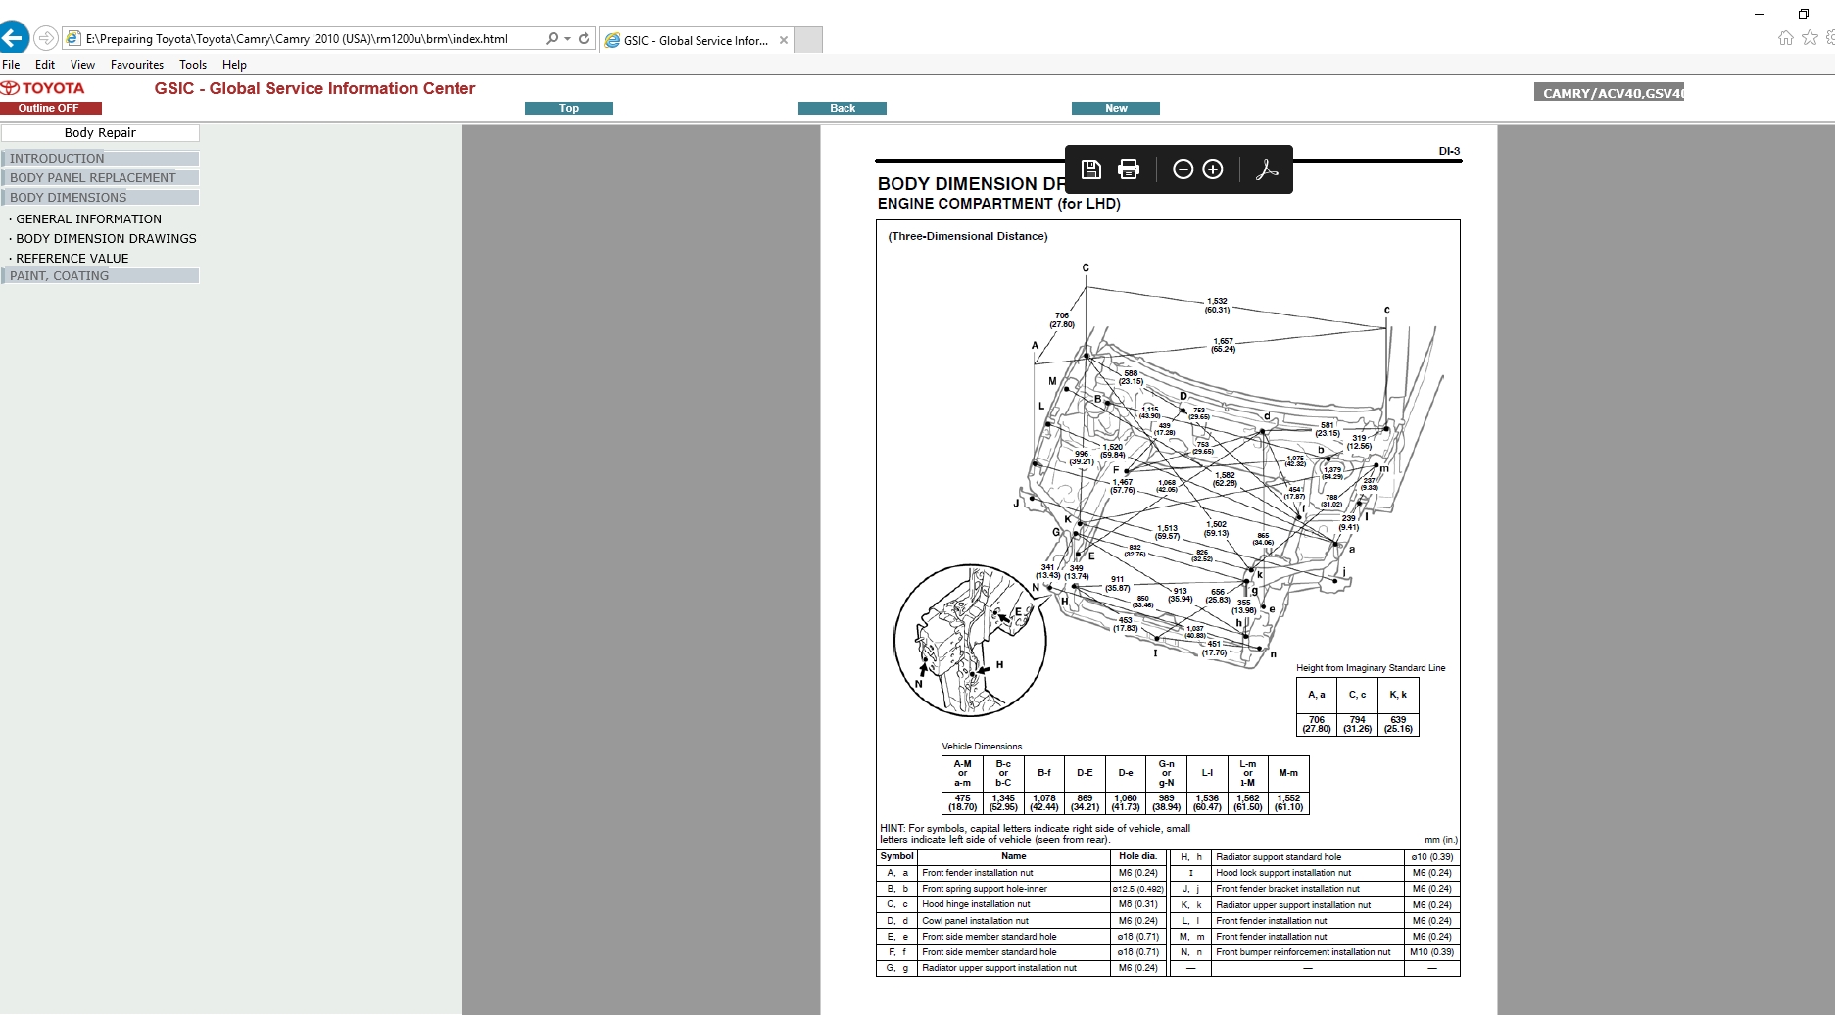The image size is (1835, 1015).
Task: Close the GSIC browser tab
Action: 784,40
